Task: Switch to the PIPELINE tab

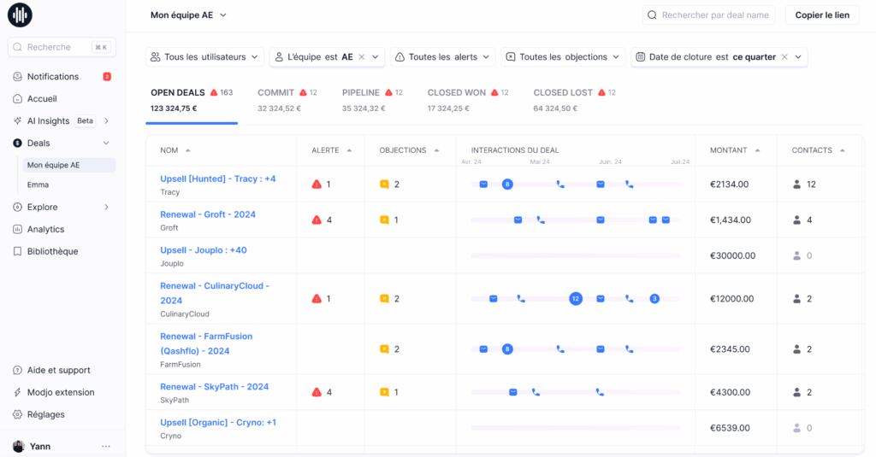Action: click(x=372, y=101)
